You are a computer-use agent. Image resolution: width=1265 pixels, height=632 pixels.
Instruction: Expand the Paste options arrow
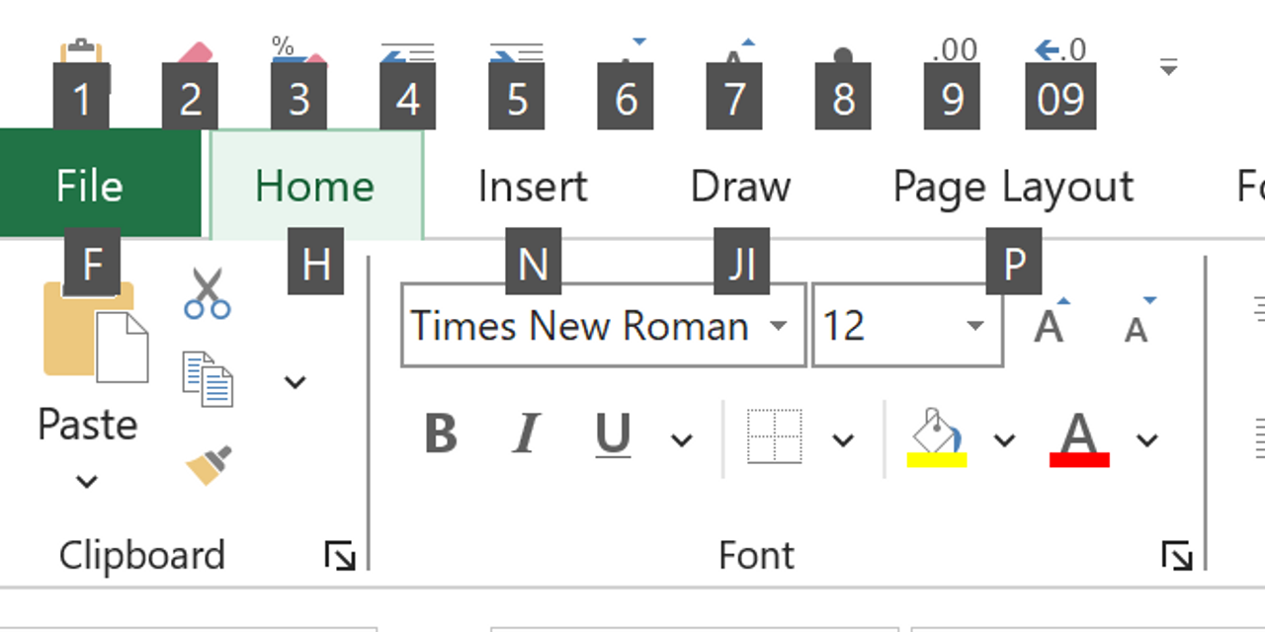pyautogui.click(x=87, y=482)
